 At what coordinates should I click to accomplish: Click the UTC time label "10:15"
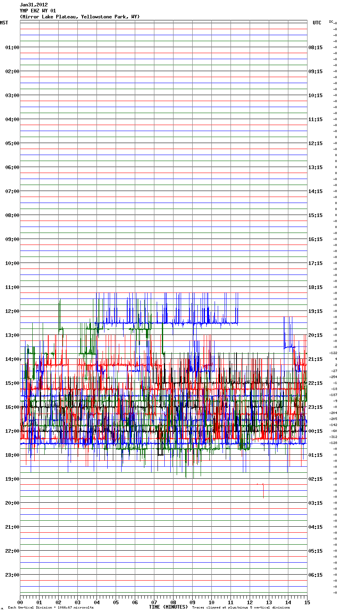[x=315, y=96]
